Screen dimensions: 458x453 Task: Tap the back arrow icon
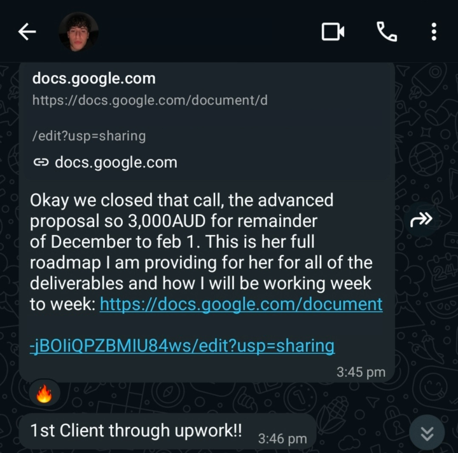(27, 32)
